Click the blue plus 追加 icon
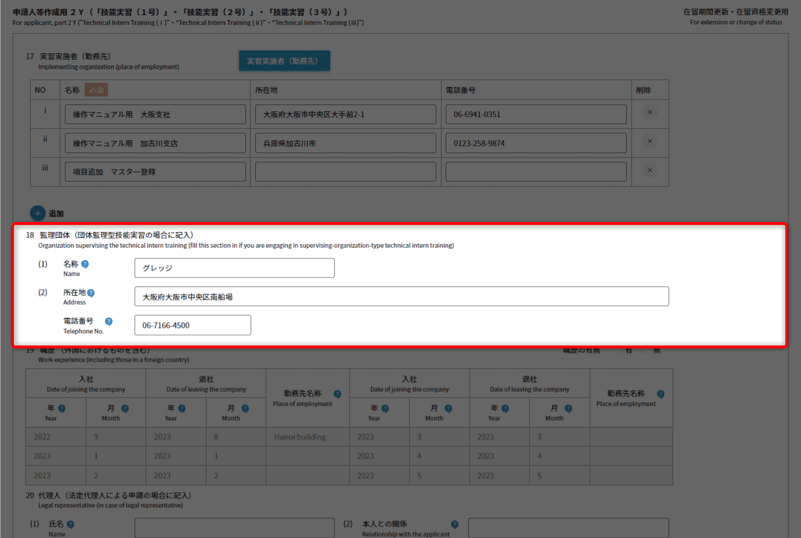Screen dimensions: 801x538 click(x=38, y=213)
